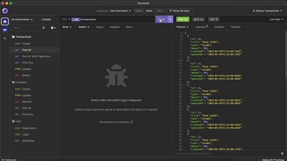Click the Insomnia logo icon

pyautogui.click(x=5, y=11)
